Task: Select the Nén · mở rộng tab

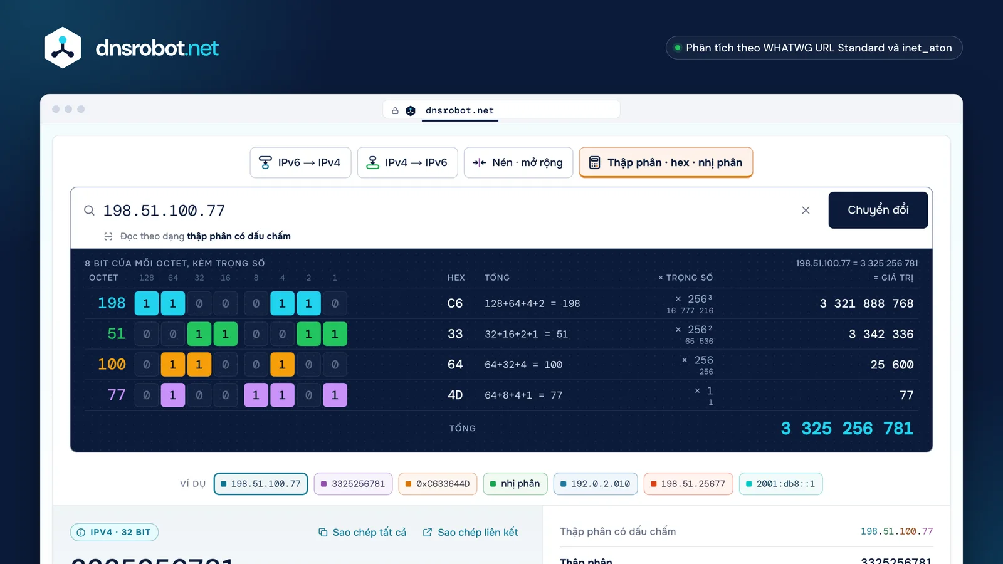Action: click(518, 163)
